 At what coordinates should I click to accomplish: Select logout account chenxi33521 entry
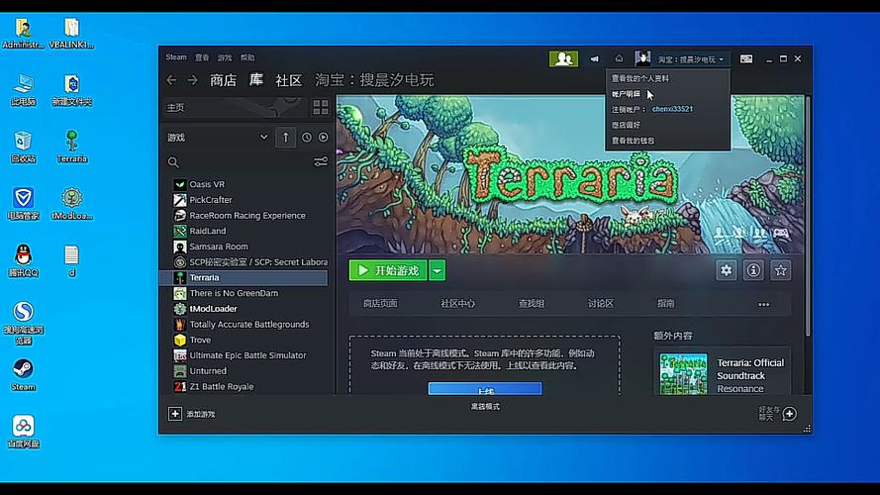coord(652,110)
